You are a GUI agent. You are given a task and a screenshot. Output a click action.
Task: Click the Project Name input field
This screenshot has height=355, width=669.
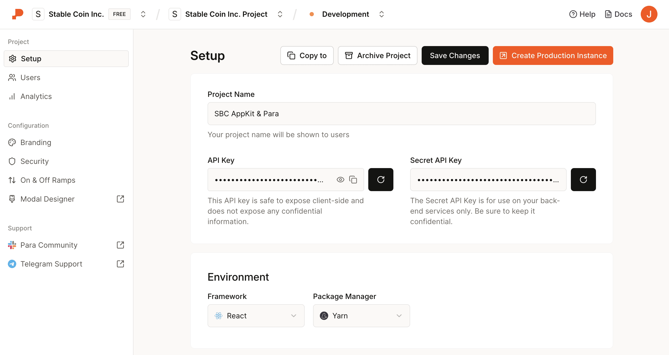coord(402,114)
